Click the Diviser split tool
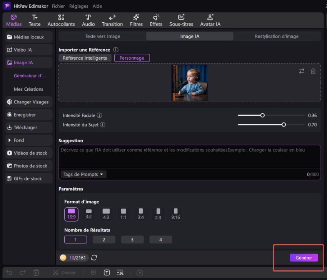This screenshot has height=280, width=327. click(x=64, y=272)
